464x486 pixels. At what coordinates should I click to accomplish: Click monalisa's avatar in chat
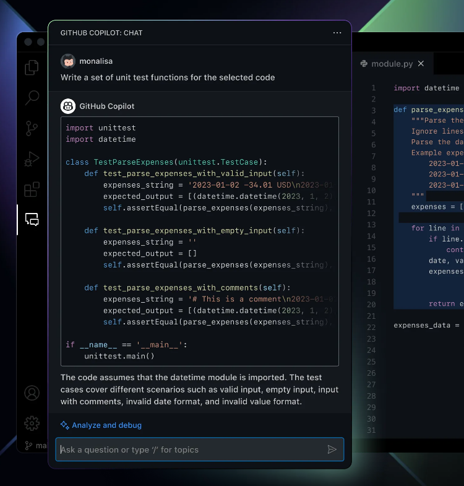(x=68, y=61)
